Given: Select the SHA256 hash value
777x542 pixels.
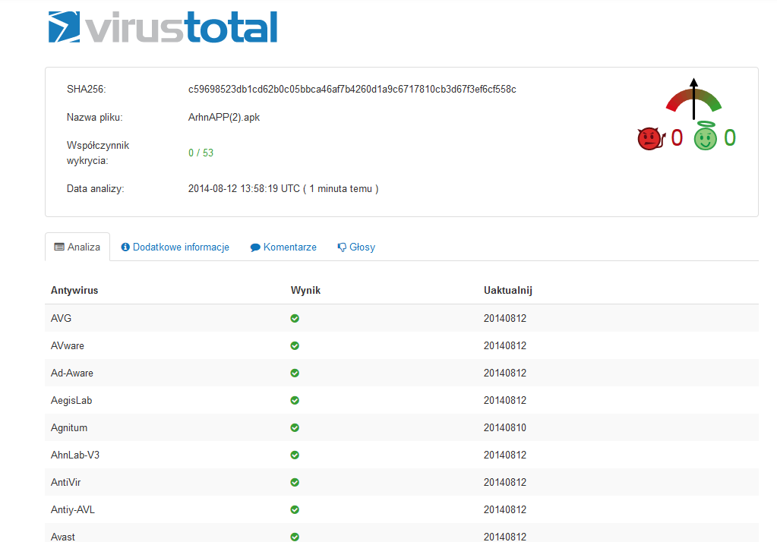Looking at the screenshot, I should pyautogui.click(x=352, y=89).
